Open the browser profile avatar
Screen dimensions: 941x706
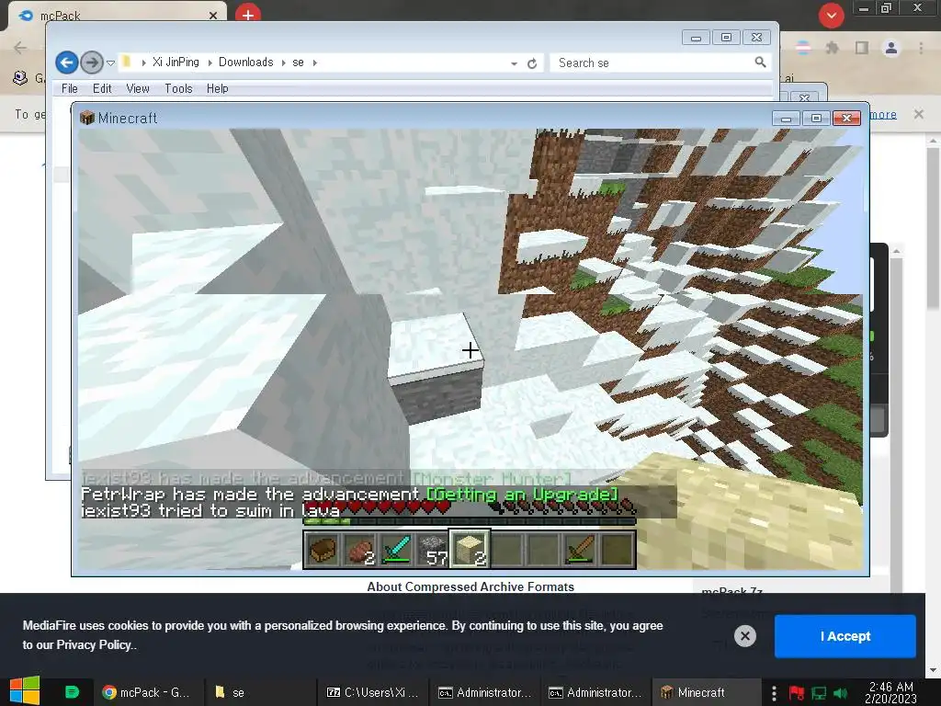(891, 48)
